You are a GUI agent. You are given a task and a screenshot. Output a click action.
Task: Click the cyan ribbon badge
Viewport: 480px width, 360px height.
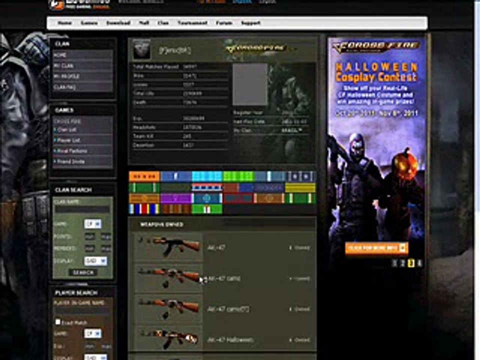(x=207, y=176)
